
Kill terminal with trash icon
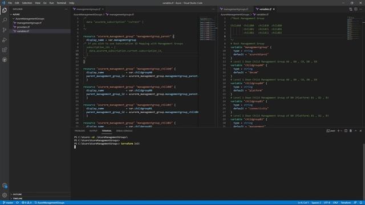coord(351,131)
